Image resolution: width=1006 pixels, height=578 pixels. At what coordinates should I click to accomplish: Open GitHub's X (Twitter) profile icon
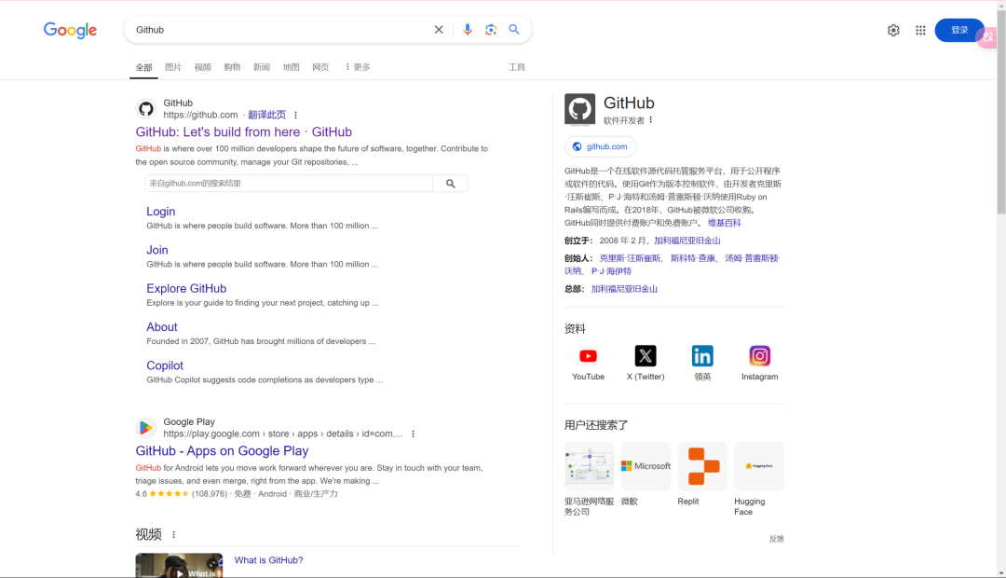(x=646, y=355)
